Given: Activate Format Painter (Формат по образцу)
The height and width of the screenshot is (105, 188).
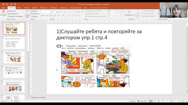Looking at the screenshot, I should pos(15,16).
